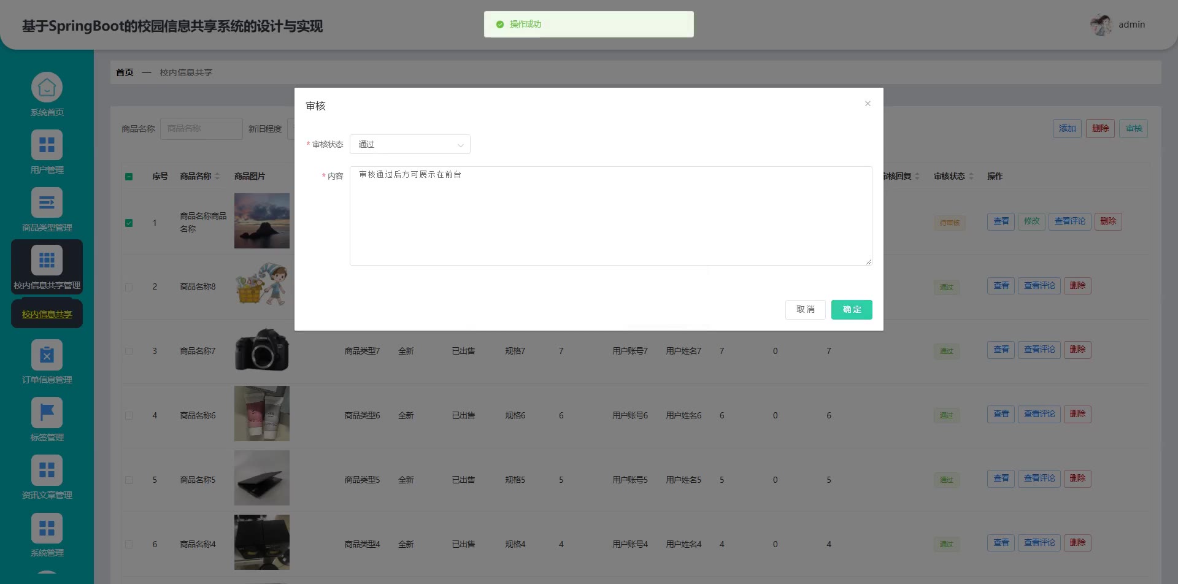Check the 商品名称5 row checkbox
Image resolution: width=1178 pixels, height=584 pixels.
(x=129, y=480)
